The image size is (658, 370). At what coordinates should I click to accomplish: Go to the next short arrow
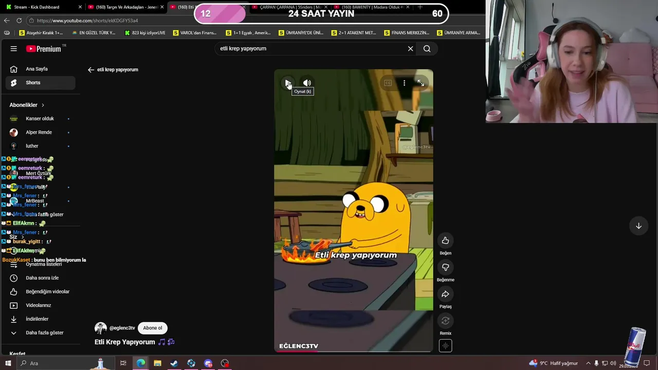pos(638,226)
